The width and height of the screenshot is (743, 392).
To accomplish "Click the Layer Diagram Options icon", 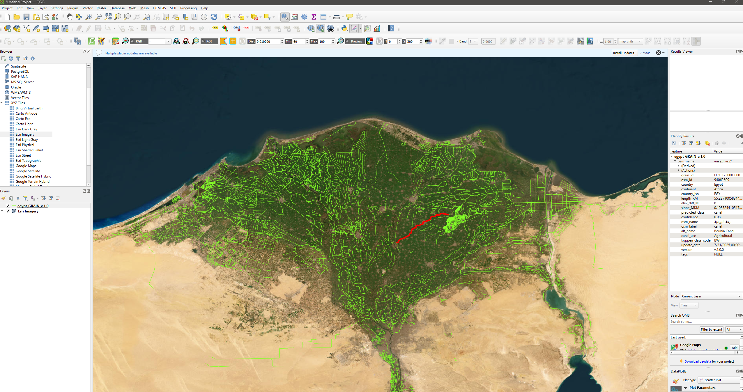I will click(x=225, y=28).
